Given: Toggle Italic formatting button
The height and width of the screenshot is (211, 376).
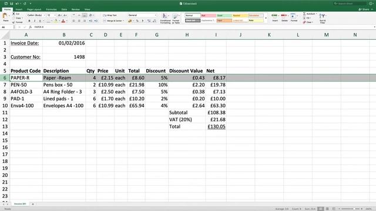Looking at the screenshot, I should pyautogui.click(x=35, y=21).
